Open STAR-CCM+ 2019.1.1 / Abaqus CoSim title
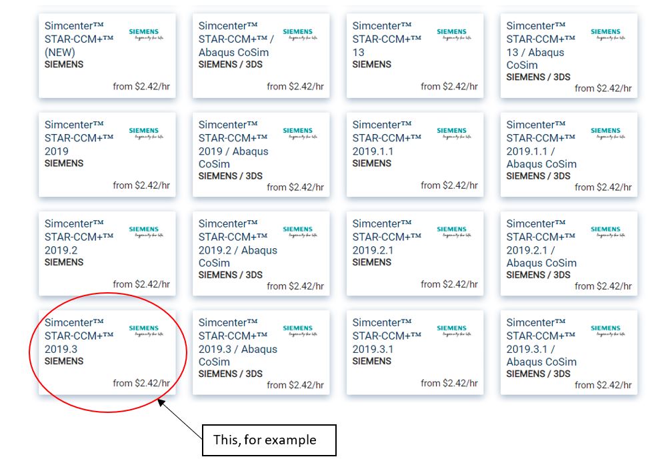This screenshot has width=648, height=465. point(541,144)
